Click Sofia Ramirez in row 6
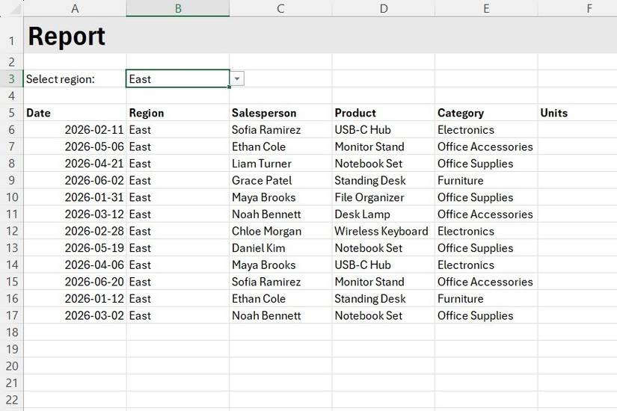This screenshot has width=617, height=411. [x=280, y=129]
